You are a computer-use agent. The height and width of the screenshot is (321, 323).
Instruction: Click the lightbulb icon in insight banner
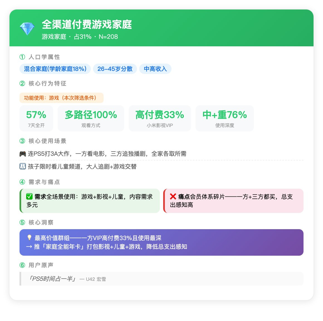[30, 238]
